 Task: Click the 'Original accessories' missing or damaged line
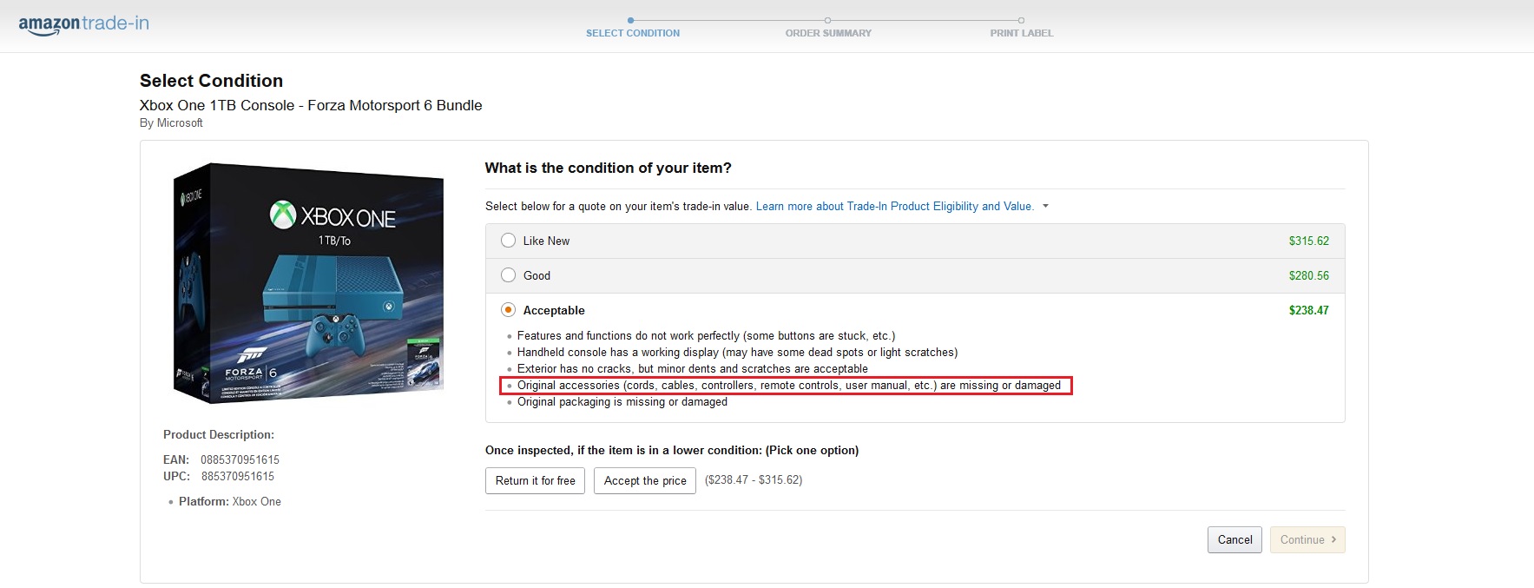pos(788,386)
